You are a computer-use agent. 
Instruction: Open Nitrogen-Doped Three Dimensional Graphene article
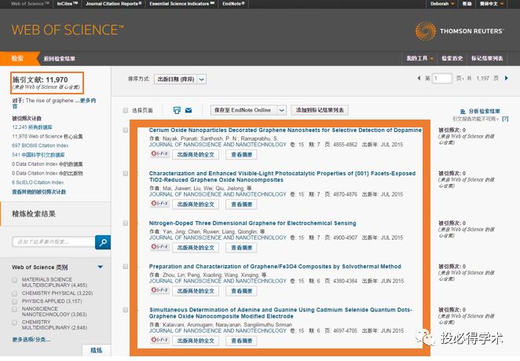pyautogui.click(x=252, y=223)
